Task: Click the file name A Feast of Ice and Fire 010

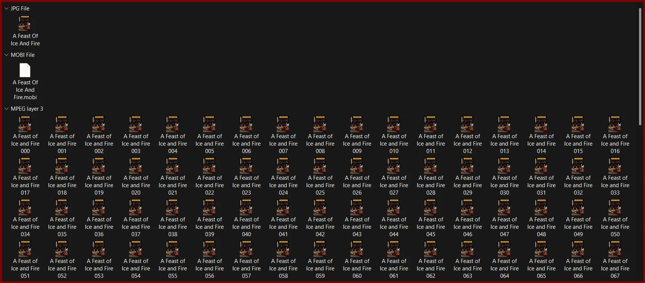Action: point(394,144)
